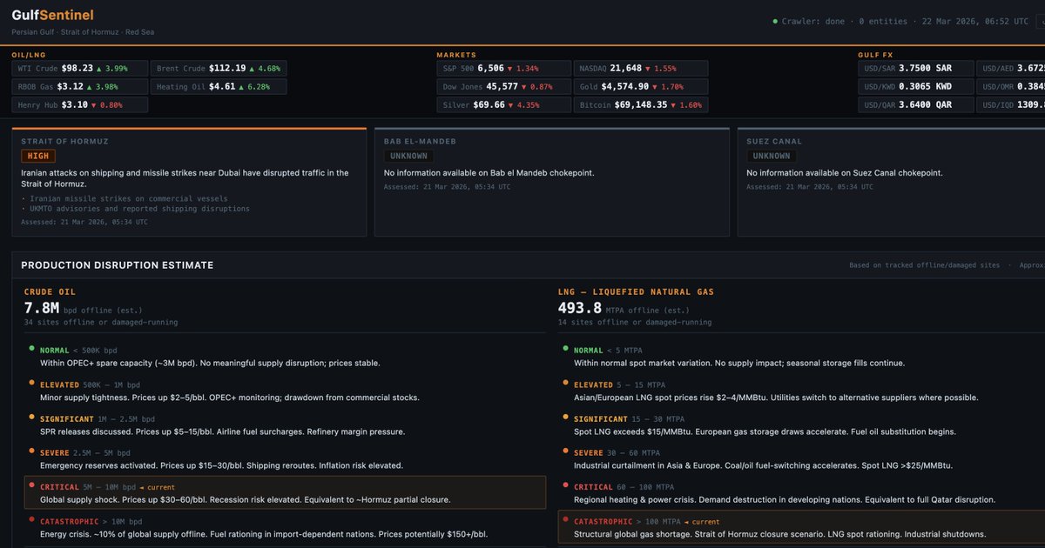Screen dimensions: 1045x548
Task: Click crude oil CATASTROPHIC red dot
Action: coord(31,519)
